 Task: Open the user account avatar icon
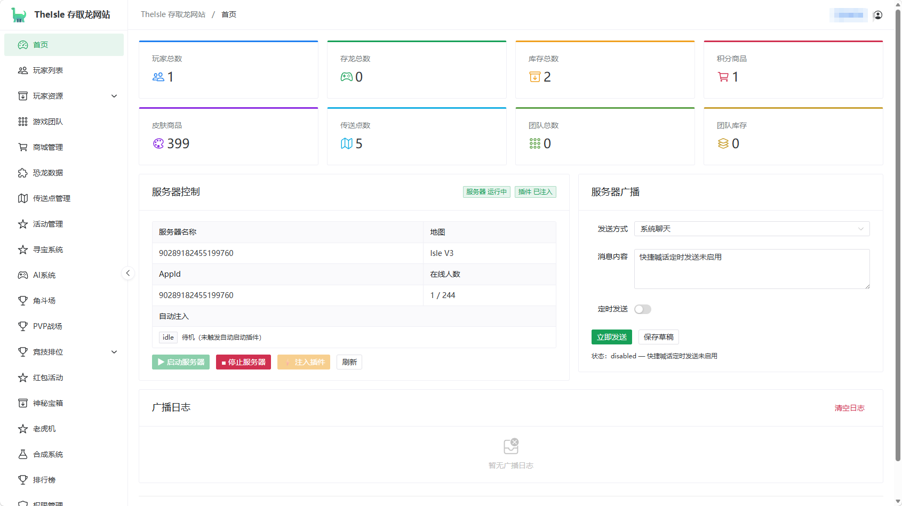tap(878, 15)
